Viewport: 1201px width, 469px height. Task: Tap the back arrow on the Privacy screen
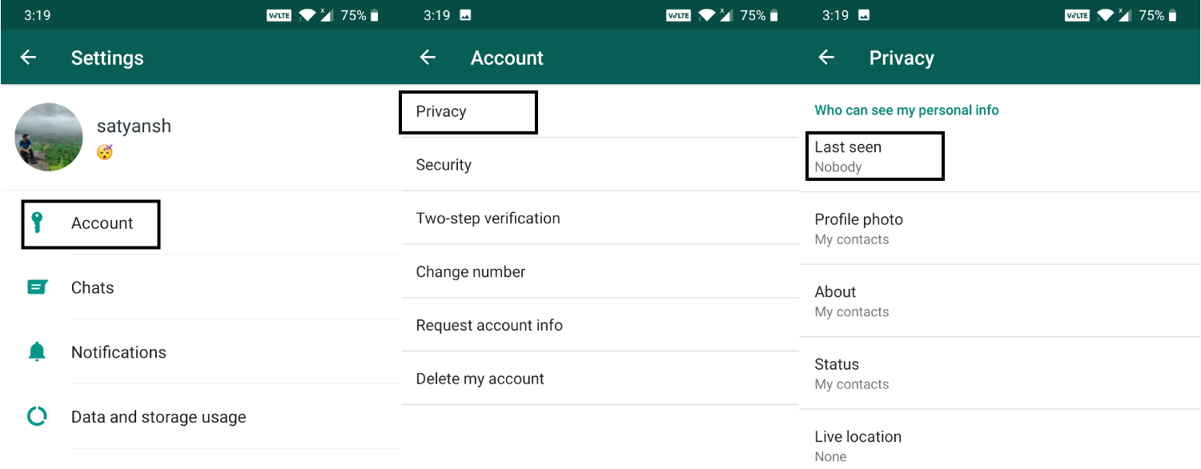(x=826, y=58)
